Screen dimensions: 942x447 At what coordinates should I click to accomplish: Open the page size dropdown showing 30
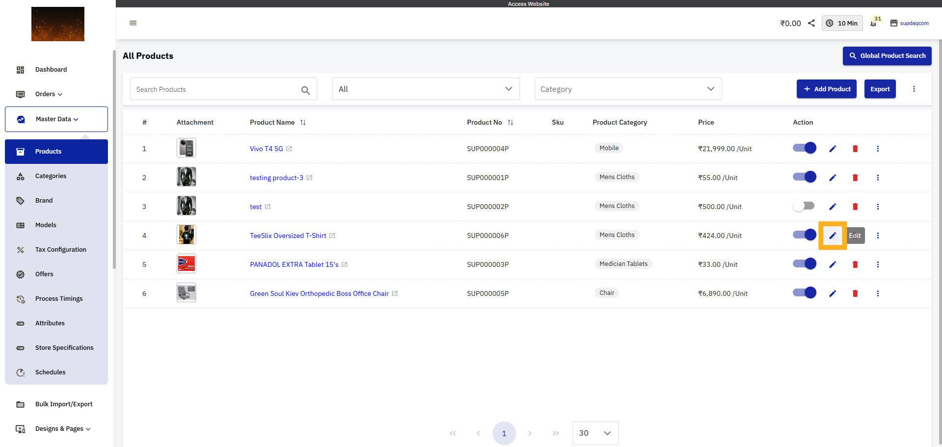click(595, 433)
